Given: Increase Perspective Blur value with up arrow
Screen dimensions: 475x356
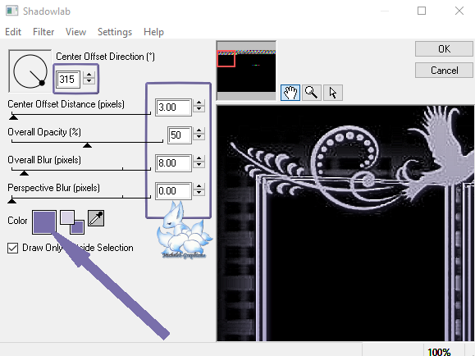Looking at the screenshot, I should click(x=199, y=187).
